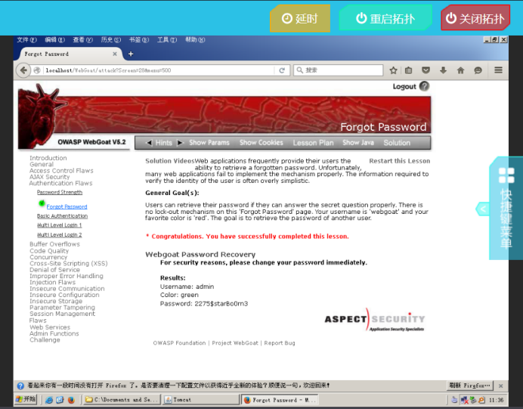Click the previous hint left arrow

tap(149, 143)
